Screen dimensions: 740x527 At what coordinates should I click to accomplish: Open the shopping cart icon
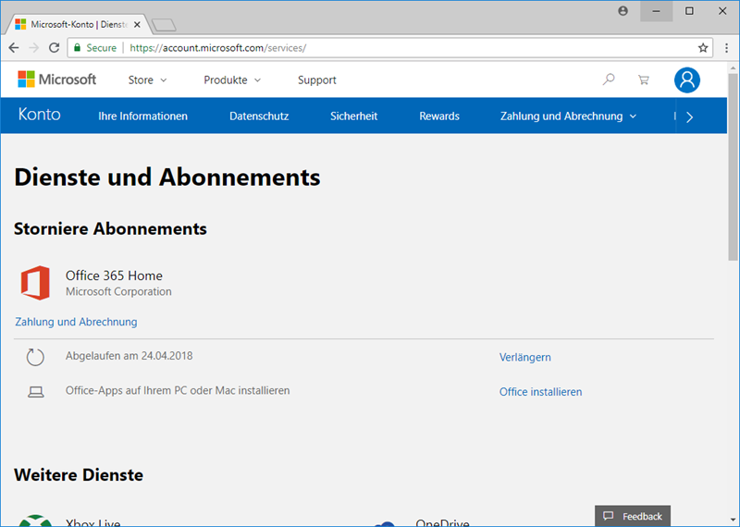point(643,80)
